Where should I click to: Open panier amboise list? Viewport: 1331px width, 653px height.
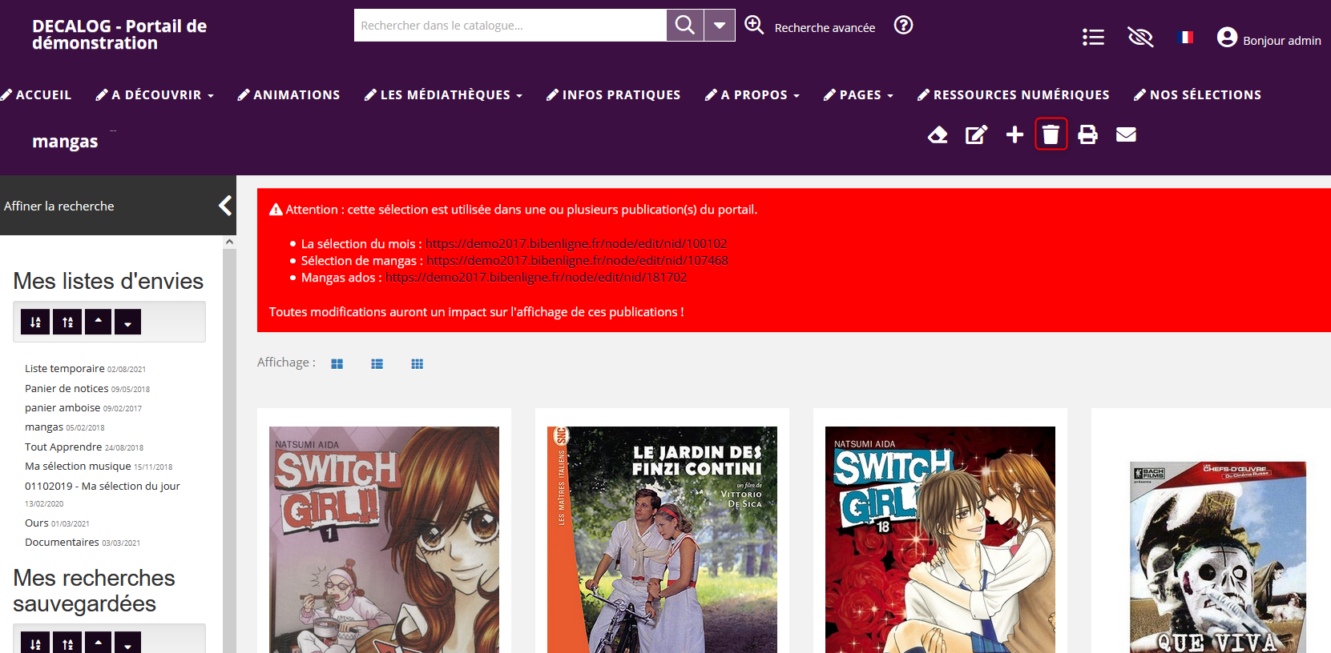point(63,407)
